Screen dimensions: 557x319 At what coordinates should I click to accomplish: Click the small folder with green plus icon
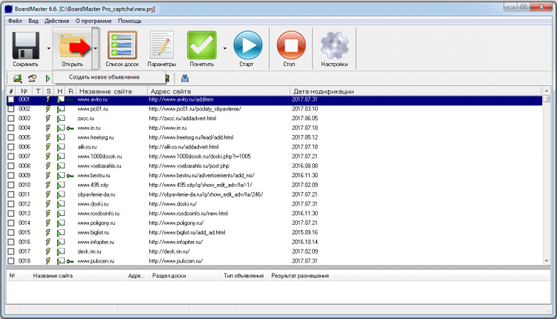[x=17, y=79]
